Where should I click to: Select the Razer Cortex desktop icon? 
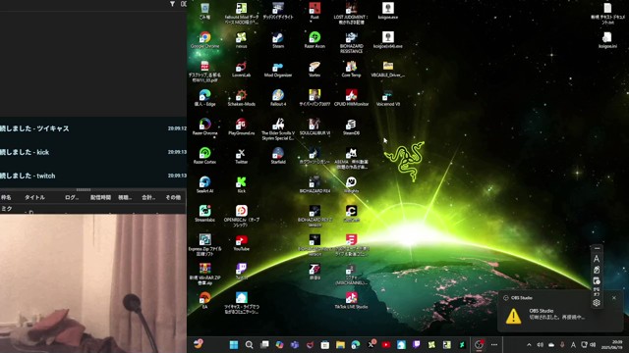204,155
